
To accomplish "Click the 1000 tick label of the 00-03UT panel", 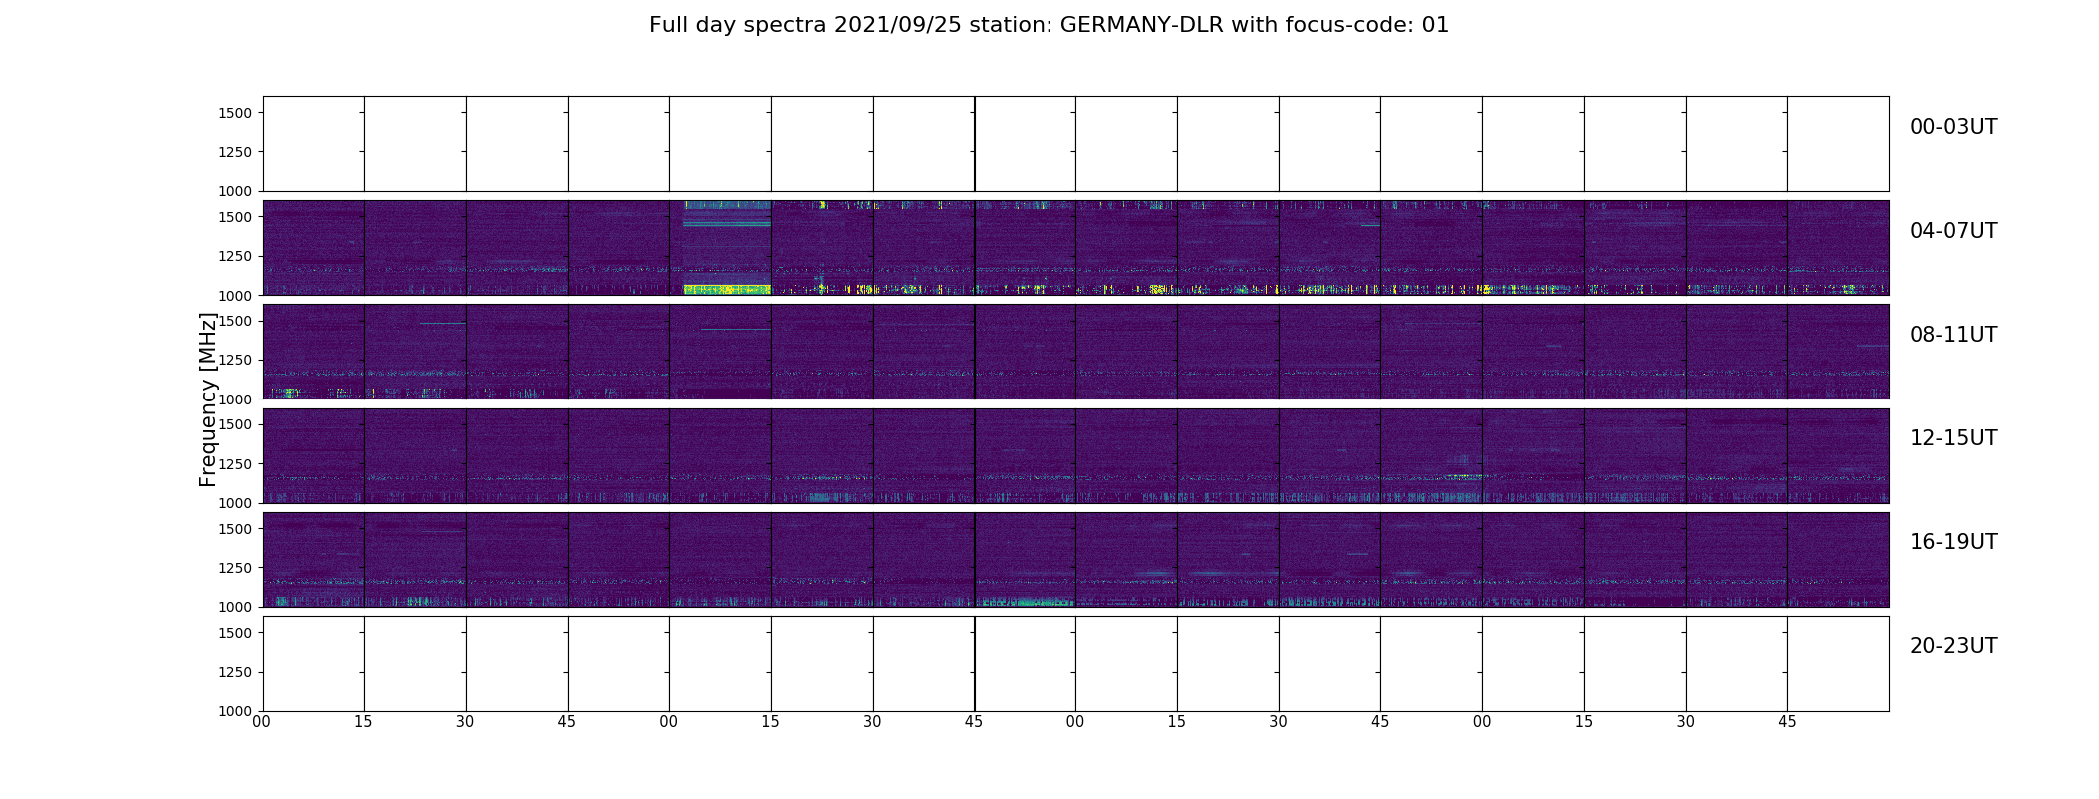I will click(235, 191).
